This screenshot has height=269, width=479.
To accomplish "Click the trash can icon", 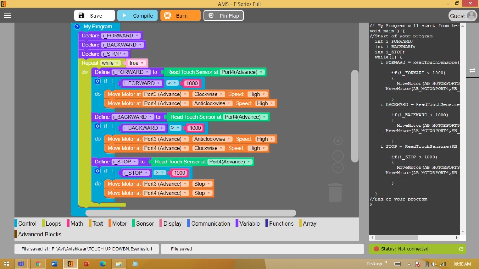I will coord(335,192).
